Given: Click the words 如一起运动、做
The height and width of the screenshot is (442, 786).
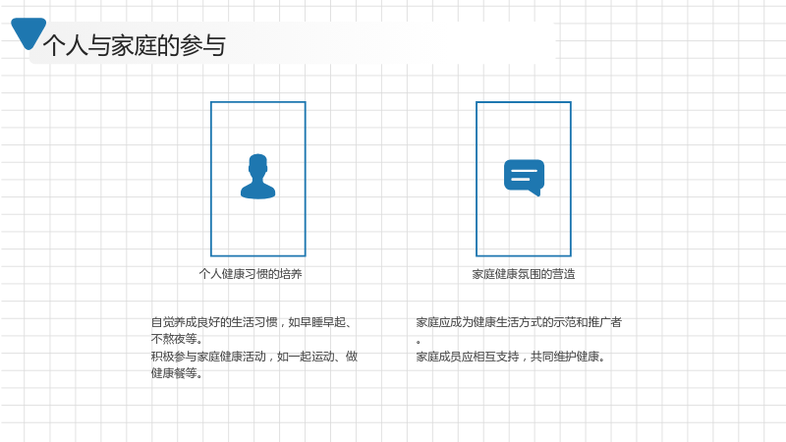Looking at the screenshot, I should pos(317,357).
